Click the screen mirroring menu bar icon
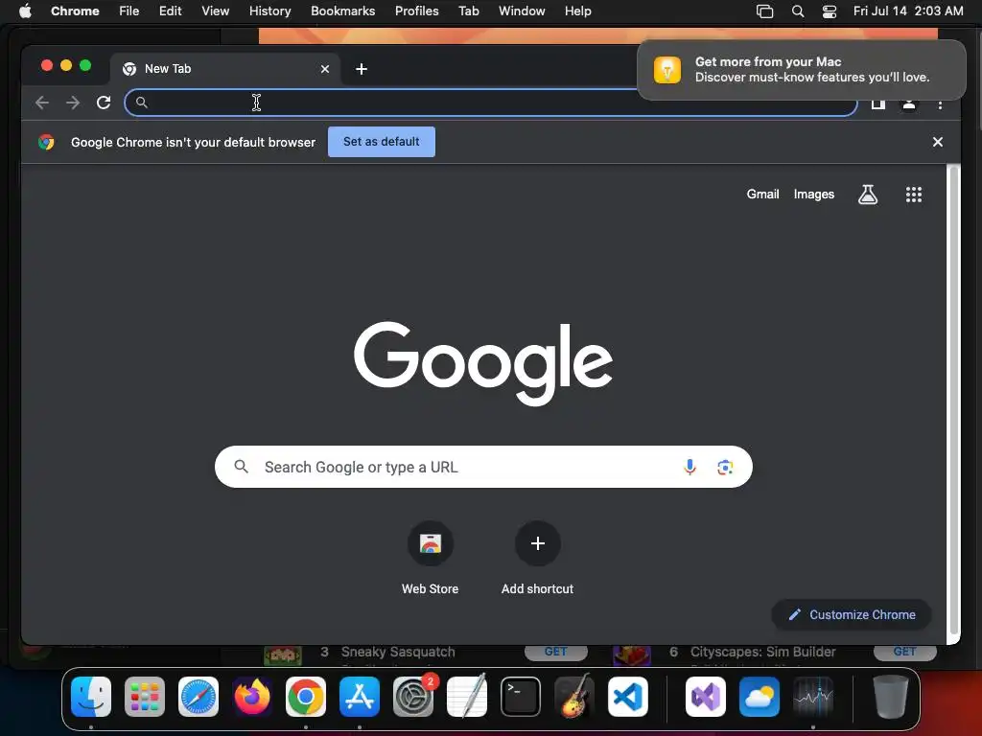The image size is (982, 736). point(764,11)
